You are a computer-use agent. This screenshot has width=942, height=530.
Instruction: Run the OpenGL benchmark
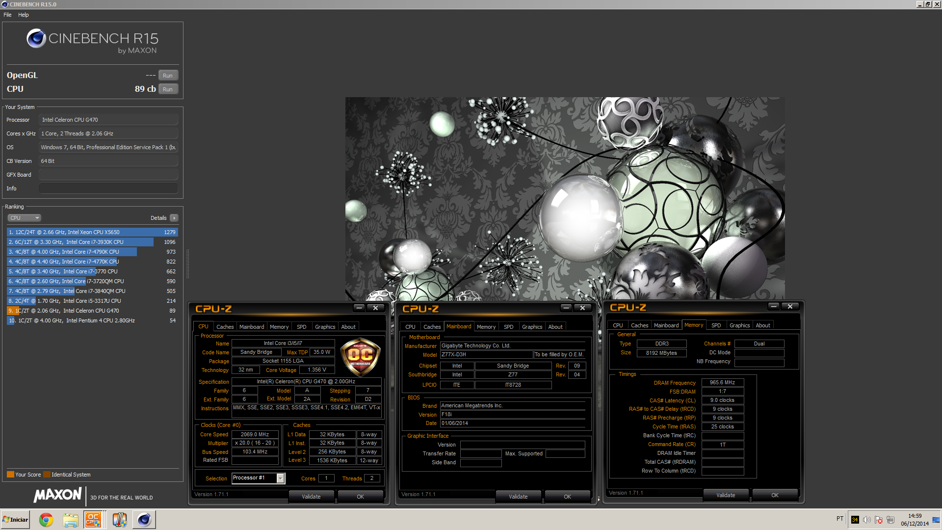pos(168,76)
